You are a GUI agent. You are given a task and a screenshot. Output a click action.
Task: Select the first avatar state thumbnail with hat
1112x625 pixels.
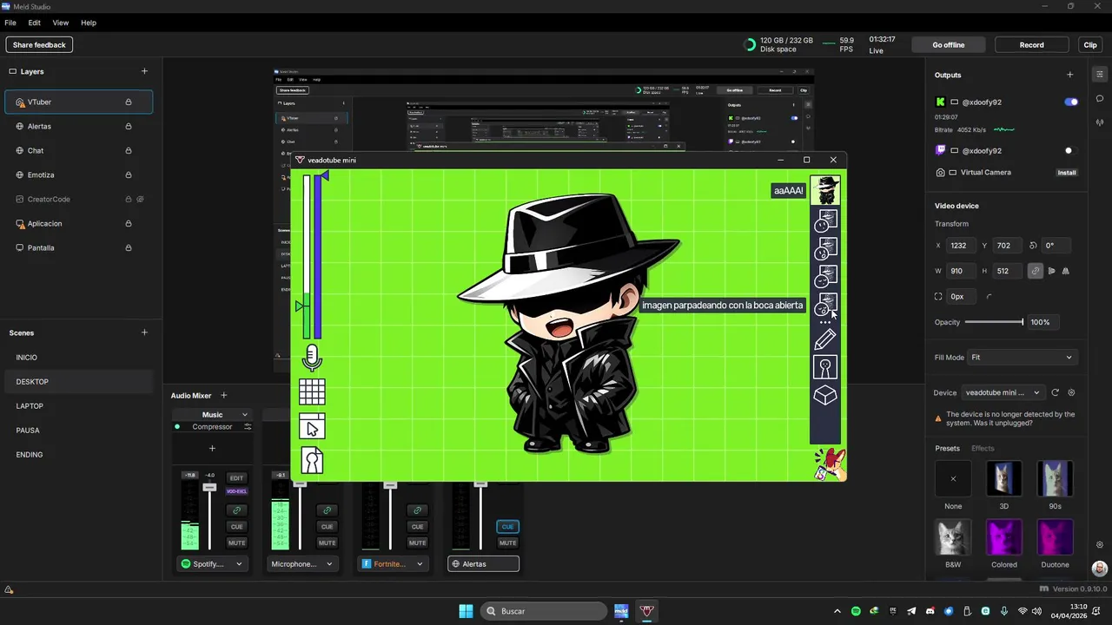pos(825,190)
